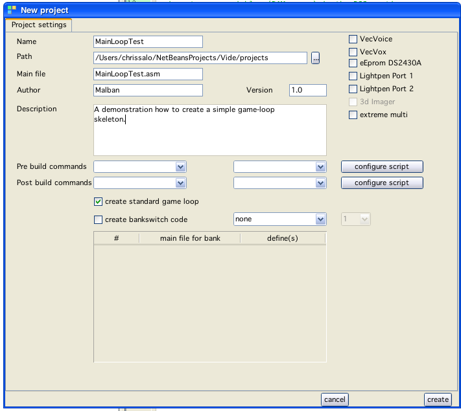
Task: Tick the eEprom DS2430A option
Action: tap(353, 63)
